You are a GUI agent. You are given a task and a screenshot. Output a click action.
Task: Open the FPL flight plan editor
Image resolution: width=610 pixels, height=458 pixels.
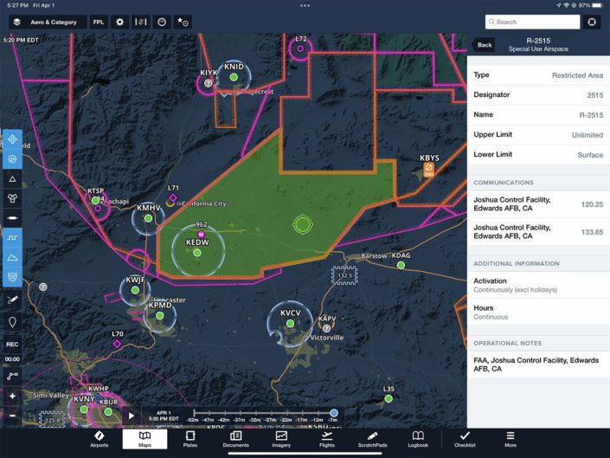click(100, 22)
